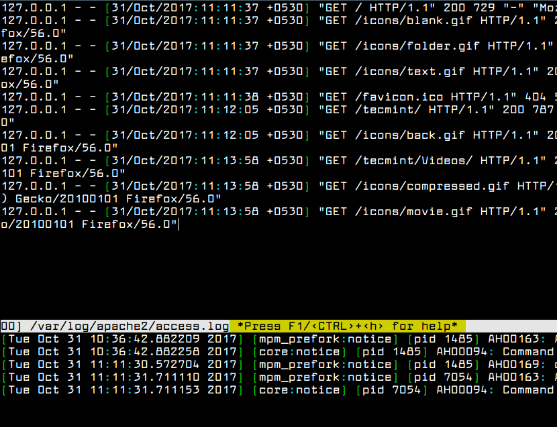Click the [00] window index label
557x427 pixels.
[7, 326]
